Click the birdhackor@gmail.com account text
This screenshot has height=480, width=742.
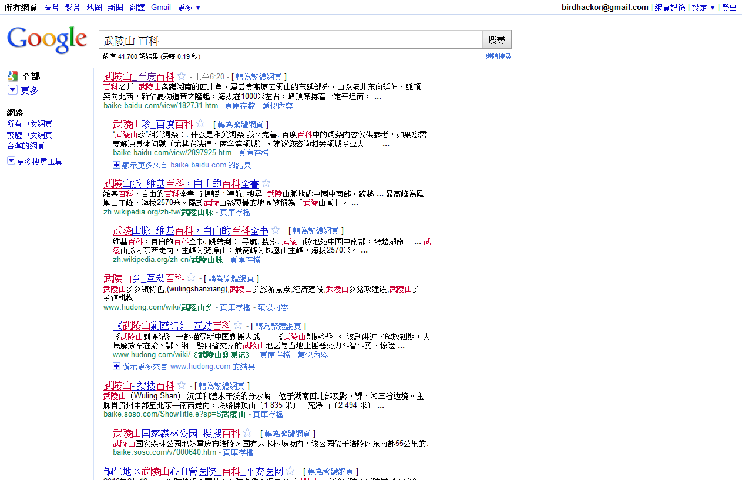tap(605, 8)
